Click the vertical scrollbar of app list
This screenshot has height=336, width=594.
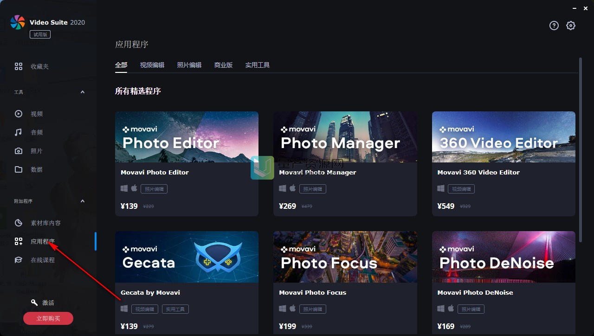[x=581, y=149]
